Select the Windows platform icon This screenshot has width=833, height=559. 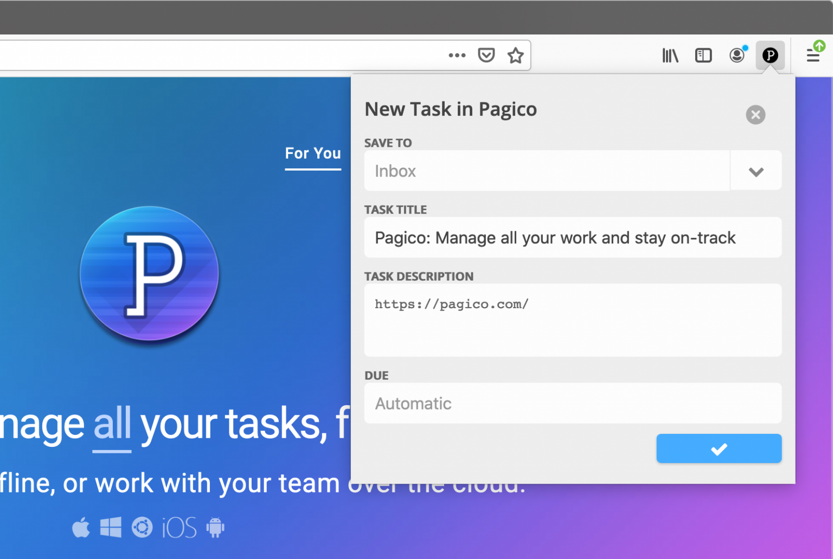111,527
